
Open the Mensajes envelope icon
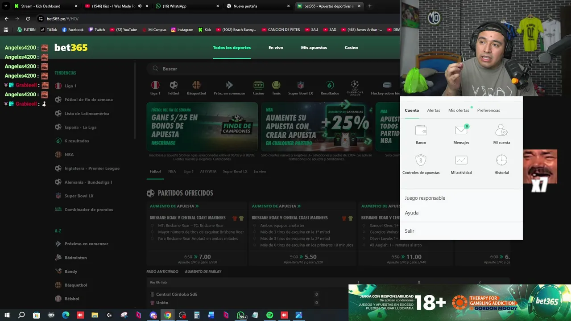pos(461,130)
